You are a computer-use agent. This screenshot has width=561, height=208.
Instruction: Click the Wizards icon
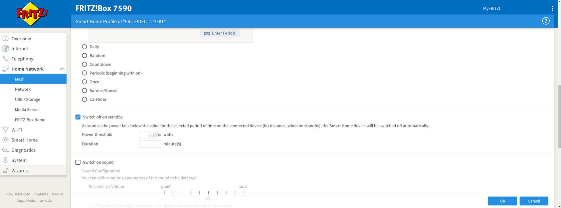pyautogui.click(x=5, y=170)
